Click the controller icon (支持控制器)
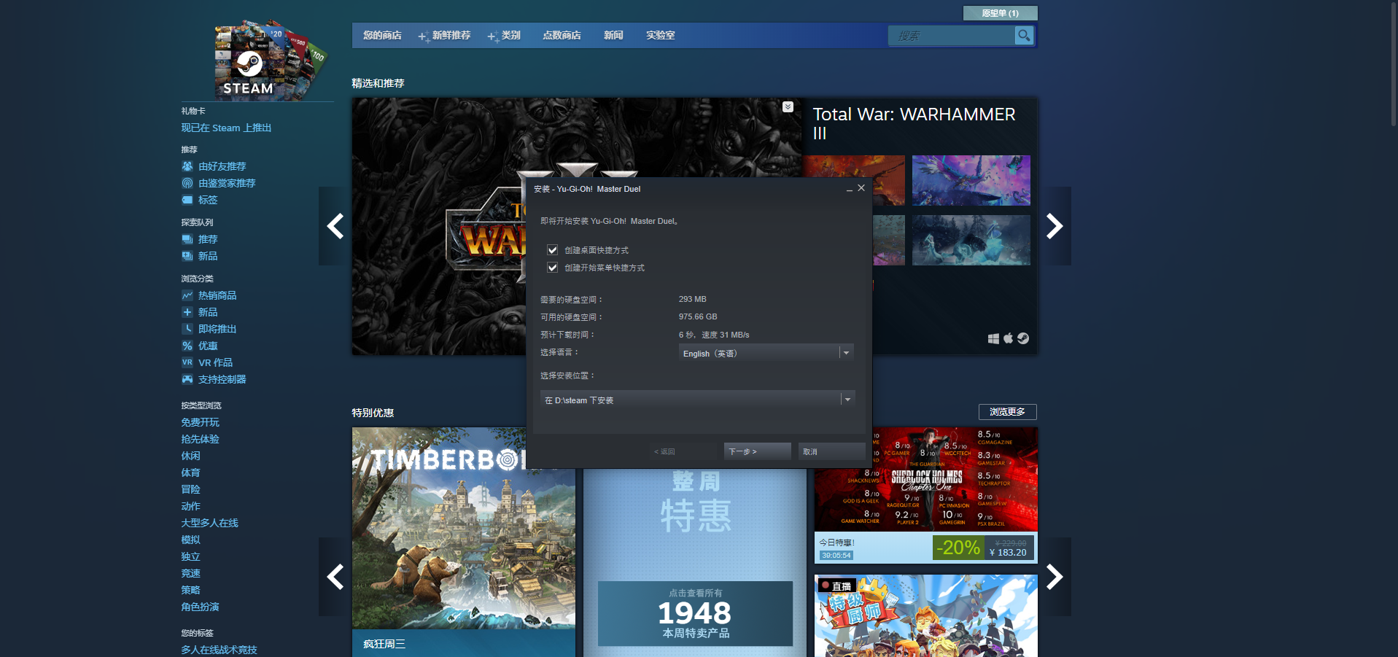Image resolution: width=1398 pixels, height=657 pixels. pyautogui.click(x=187, y=379)
